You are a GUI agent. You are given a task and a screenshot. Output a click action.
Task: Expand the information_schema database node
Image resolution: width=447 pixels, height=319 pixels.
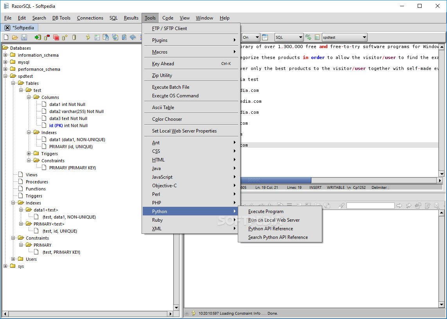pyautogui.click(x=5, y=55)
